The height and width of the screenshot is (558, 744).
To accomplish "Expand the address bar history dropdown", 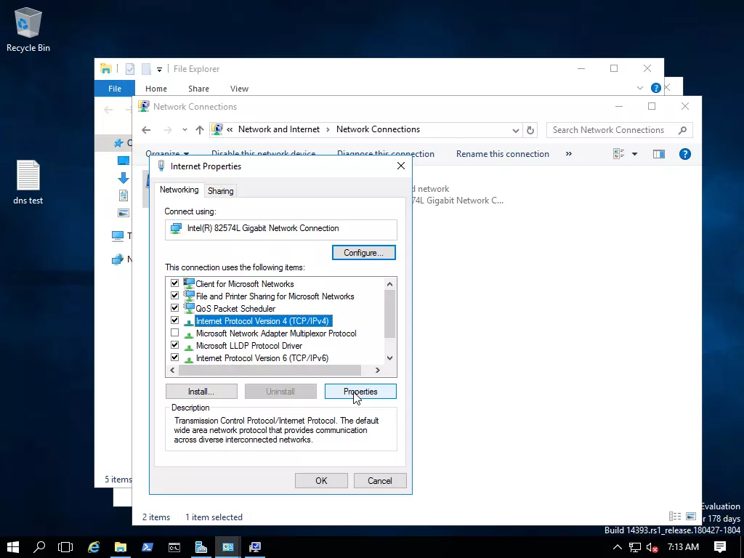I will (x=515, y=131).
